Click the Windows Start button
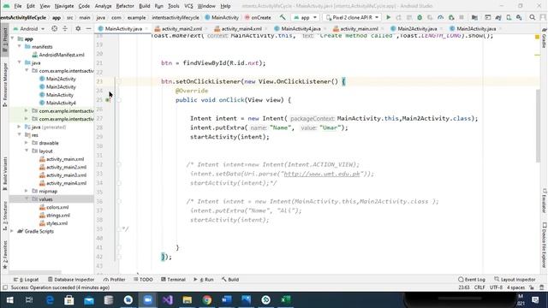 9,299
